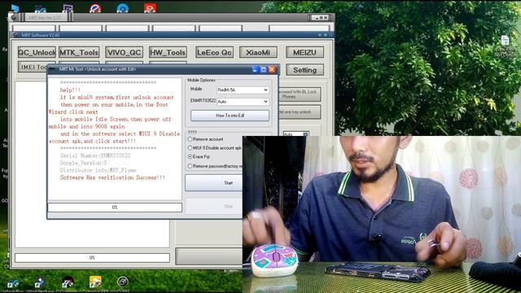Click the help!!! text line
Screen dimensions: 521x293
pyautogui.click(x=70, y=90)
